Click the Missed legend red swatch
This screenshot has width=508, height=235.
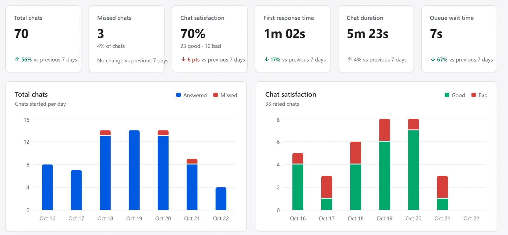click(216, 95)
